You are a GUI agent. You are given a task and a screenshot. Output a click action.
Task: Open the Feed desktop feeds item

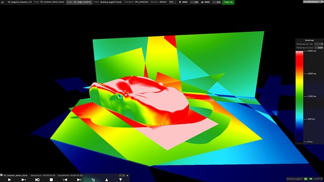(x=107, y=2)
